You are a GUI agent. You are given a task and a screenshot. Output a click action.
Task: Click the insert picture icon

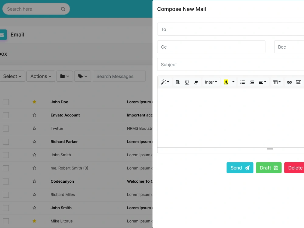299,82
